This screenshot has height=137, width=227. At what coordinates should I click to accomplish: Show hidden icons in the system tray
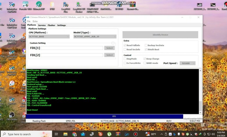tap(162, 134)
